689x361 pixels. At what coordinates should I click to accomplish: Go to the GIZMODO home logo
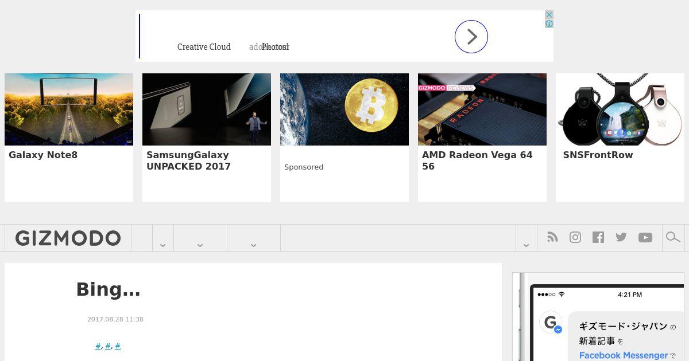pos(68,238)
